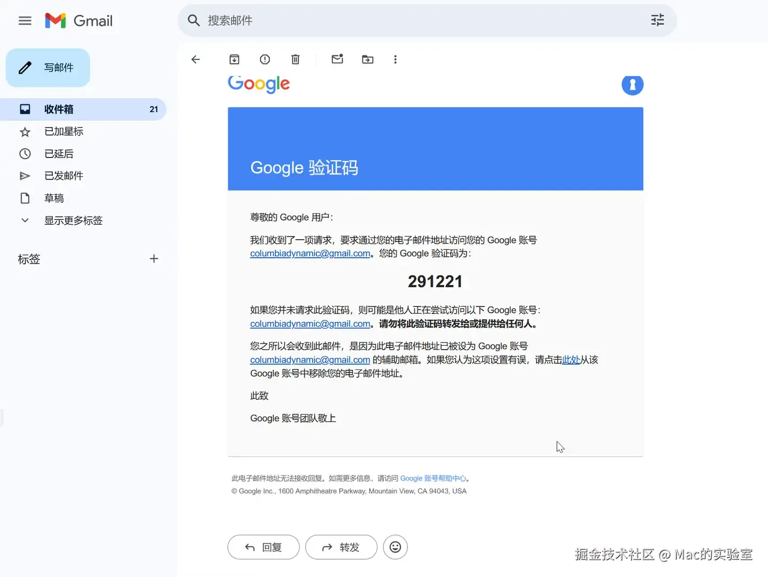
Task: Open search filter options icon
Action: [658, 20]
